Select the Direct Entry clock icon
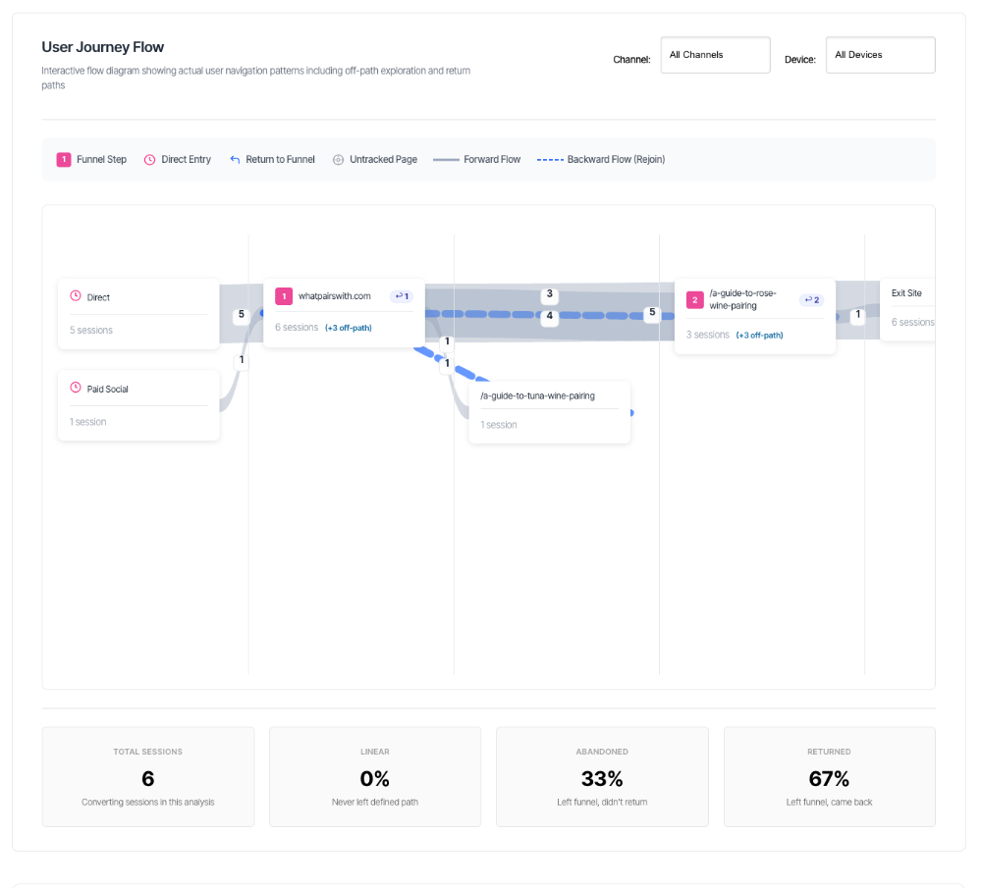This screenshot has height=888, width=982. click(148, 158)
